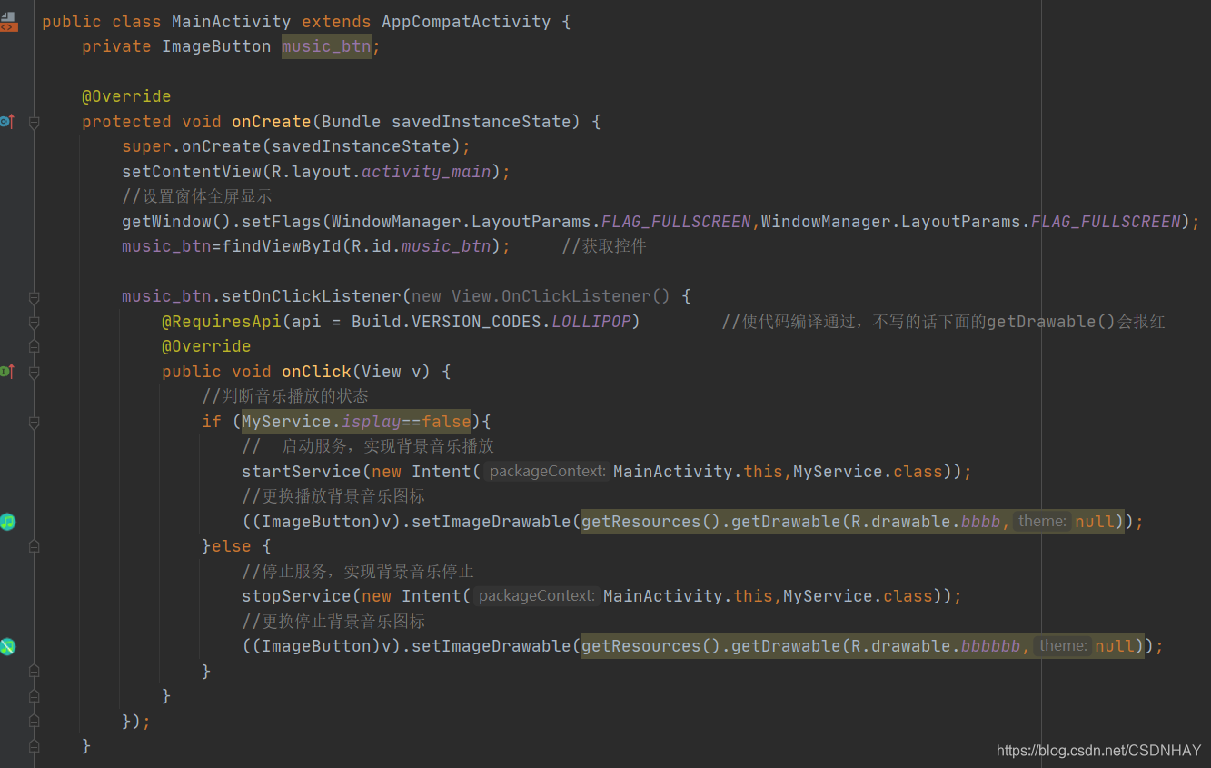Click the else keyword
The width and height of the screenshot is (1211, 768).
[x=232, y=546]
